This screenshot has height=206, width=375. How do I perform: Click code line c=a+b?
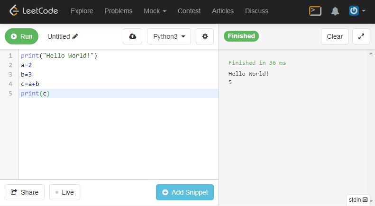tap(30, 84)
